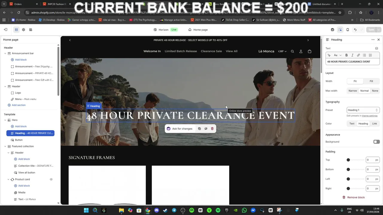Screen dimensions: 383x215
Task: Click the store search magnifier icon
Action: tap(292, 51)
